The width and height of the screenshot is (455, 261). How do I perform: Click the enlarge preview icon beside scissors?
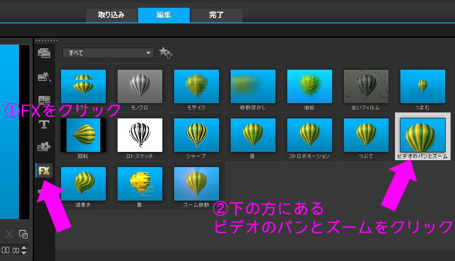pos(23,234)
